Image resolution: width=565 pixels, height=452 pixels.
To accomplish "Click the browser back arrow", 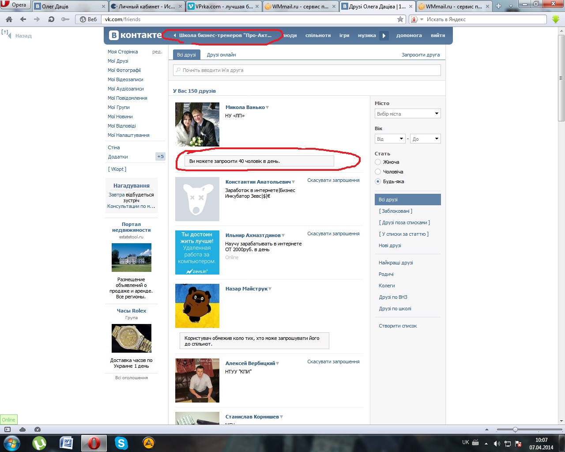I will tap(23, 19).
